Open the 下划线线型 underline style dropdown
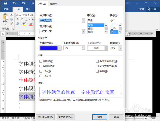160x121 pixels. [84, 48]
